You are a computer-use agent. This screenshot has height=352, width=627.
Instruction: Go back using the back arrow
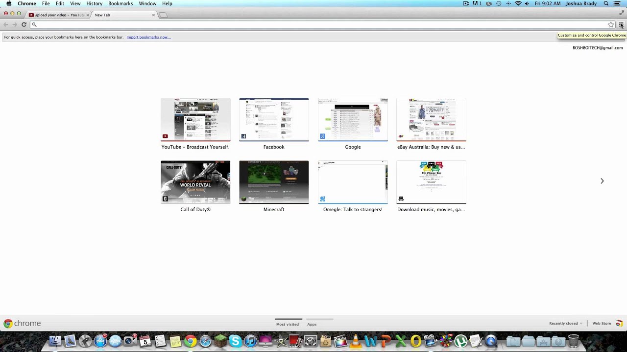6,24
